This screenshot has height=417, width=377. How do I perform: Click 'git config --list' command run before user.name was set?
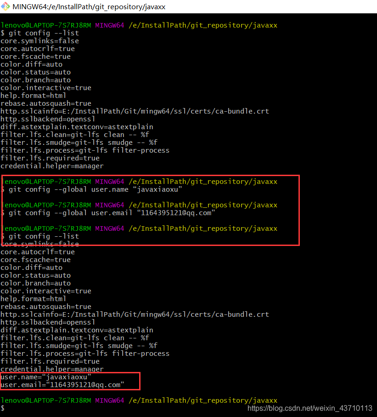[40, 33]
